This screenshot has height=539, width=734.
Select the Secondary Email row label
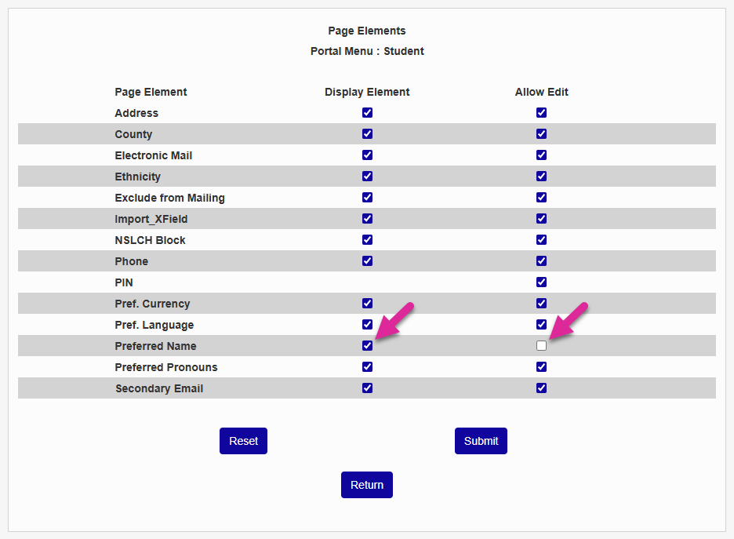pyautogui.click(x=159, y=388)
